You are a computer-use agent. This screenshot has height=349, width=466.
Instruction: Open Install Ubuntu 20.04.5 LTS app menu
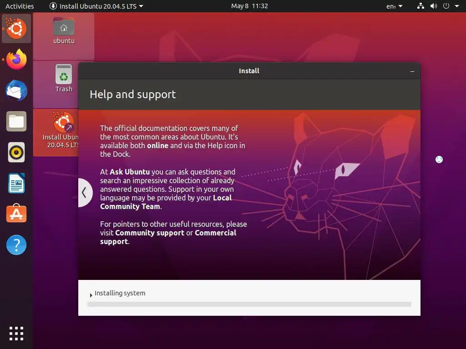96,6
